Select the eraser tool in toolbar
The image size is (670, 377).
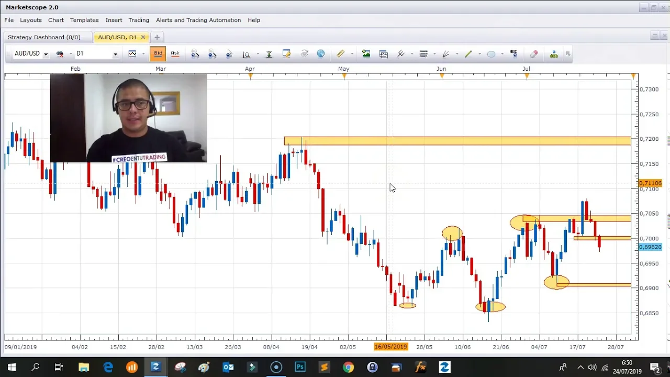[x=534, y=54]
